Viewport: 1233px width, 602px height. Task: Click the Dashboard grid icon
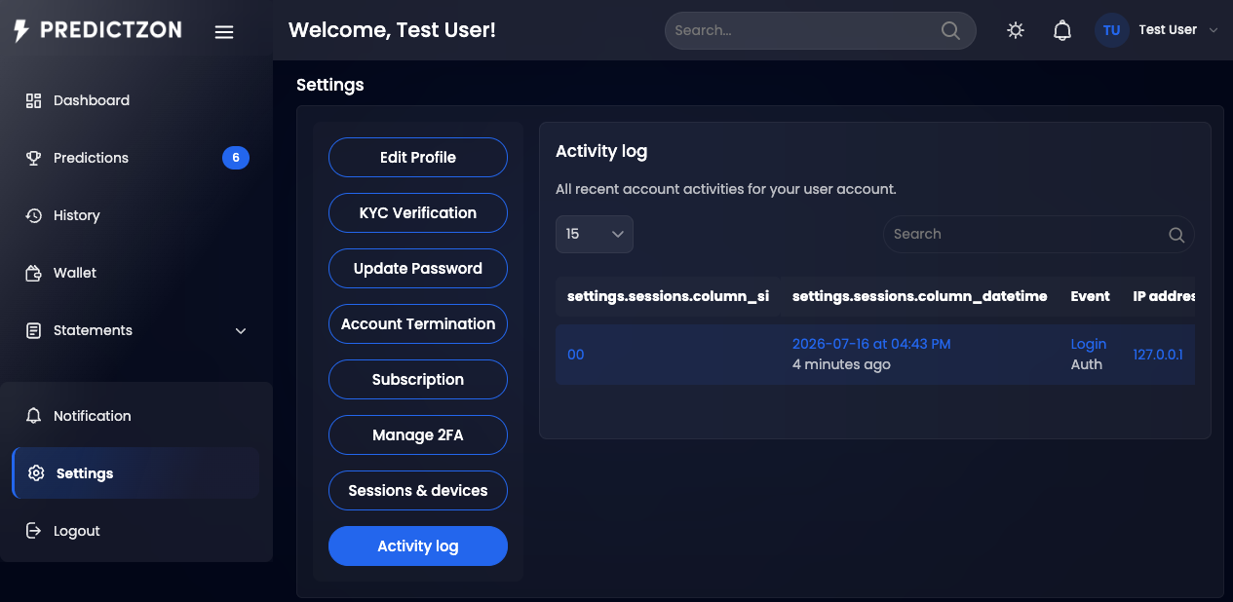pyautogui.click(x=34, y=100)
